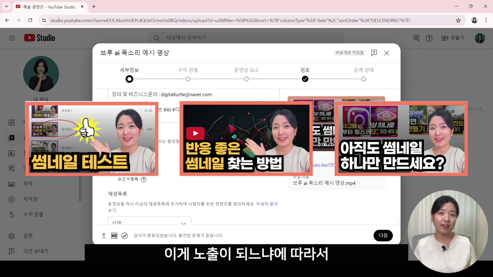This screenshot has width=493, height=277.
Task: Go to the 검토 step
Action: [305, 75]
